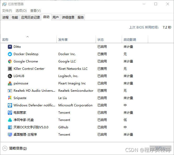
Task: Click the 已禁用 status of Docker Desktop
Action: pos(102,54)
